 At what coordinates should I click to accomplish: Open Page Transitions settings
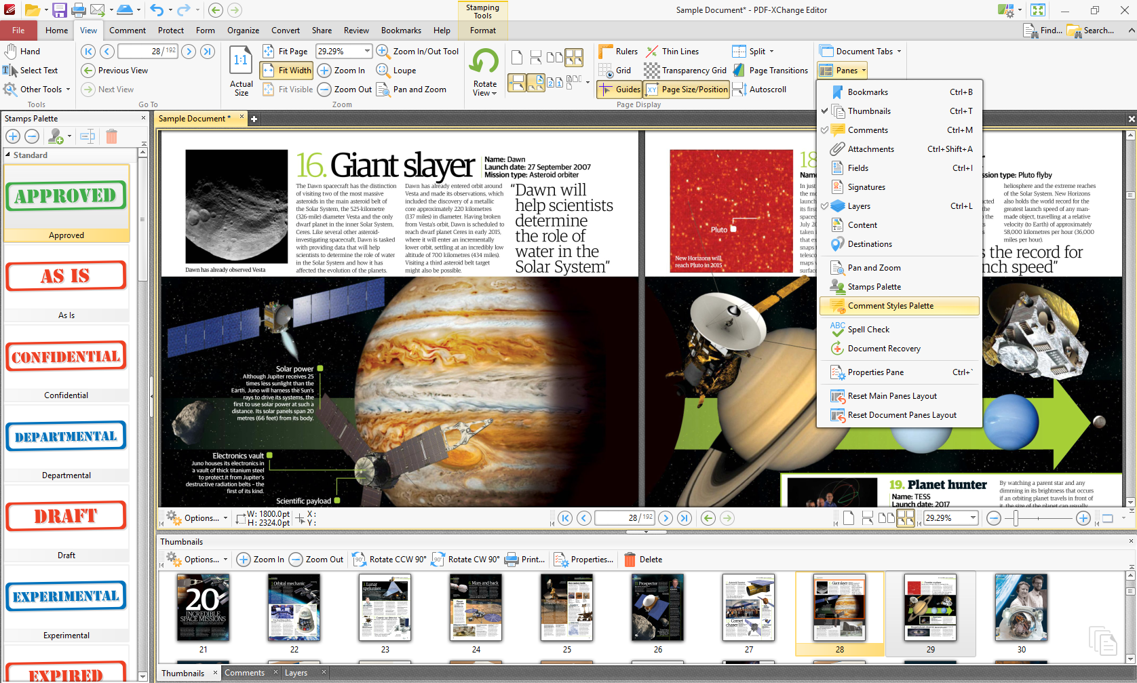pyautogui.click(x=770, y=71)
